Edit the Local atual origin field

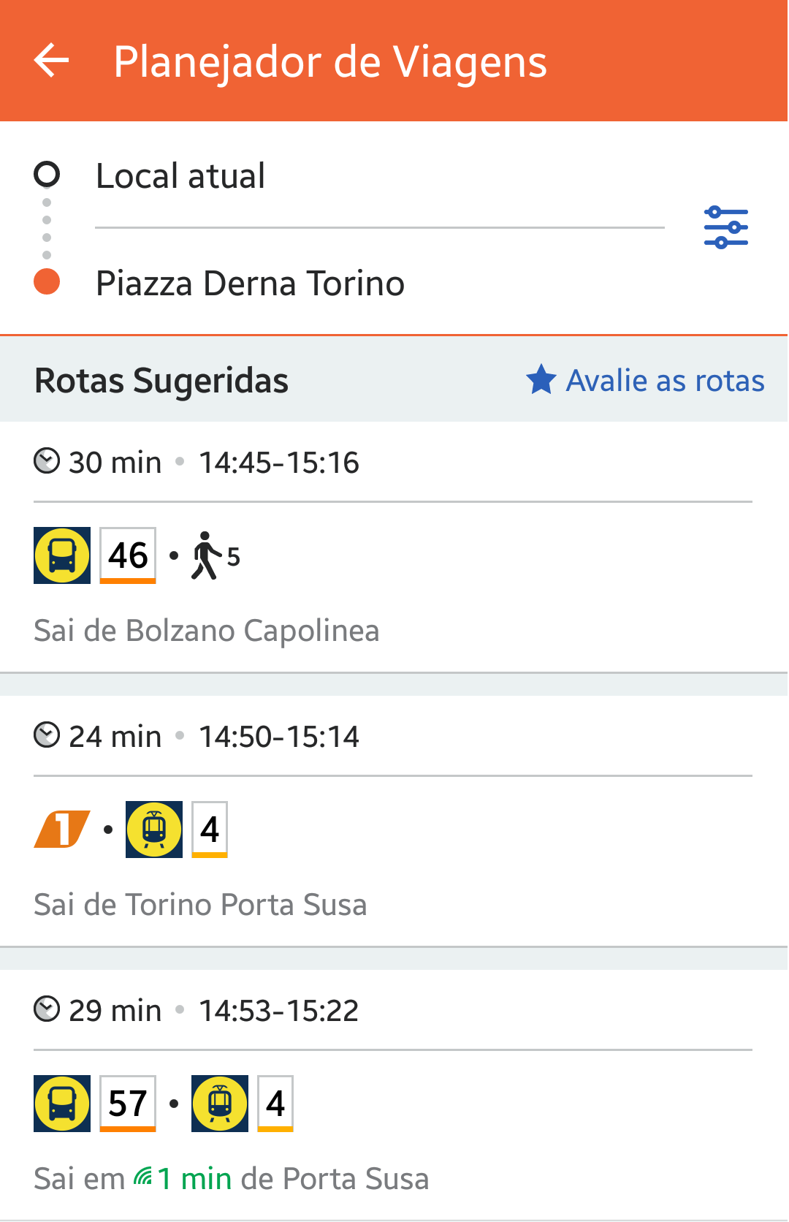click(380, 176)
